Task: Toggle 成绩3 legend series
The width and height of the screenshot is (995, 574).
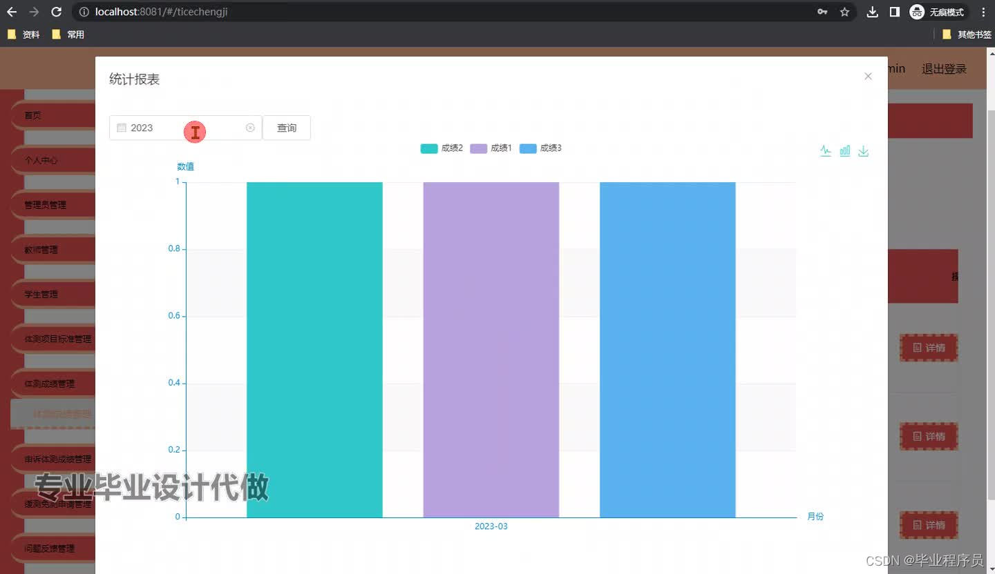Action: point(540,148)
